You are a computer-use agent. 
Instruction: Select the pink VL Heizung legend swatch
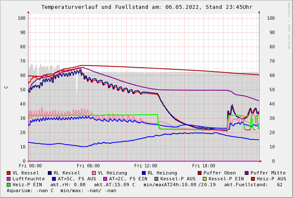pyautogui.click(x=93, y=173)
